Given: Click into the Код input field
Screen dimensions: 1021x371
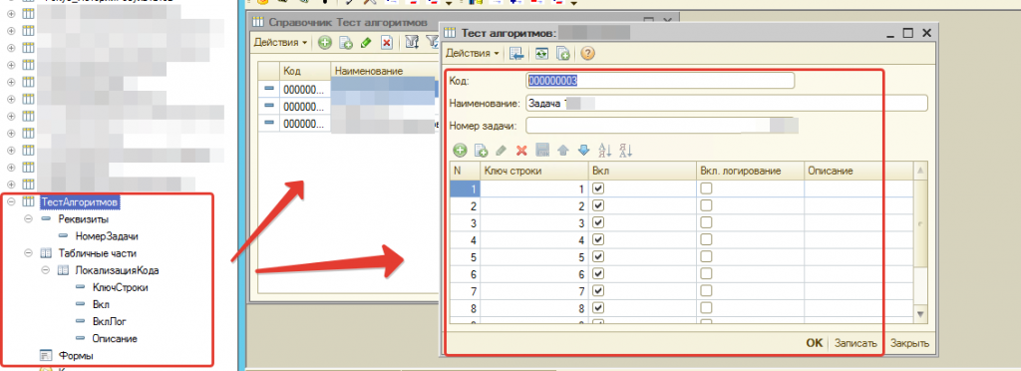Looking at the screenshot, I should point(660,80).
